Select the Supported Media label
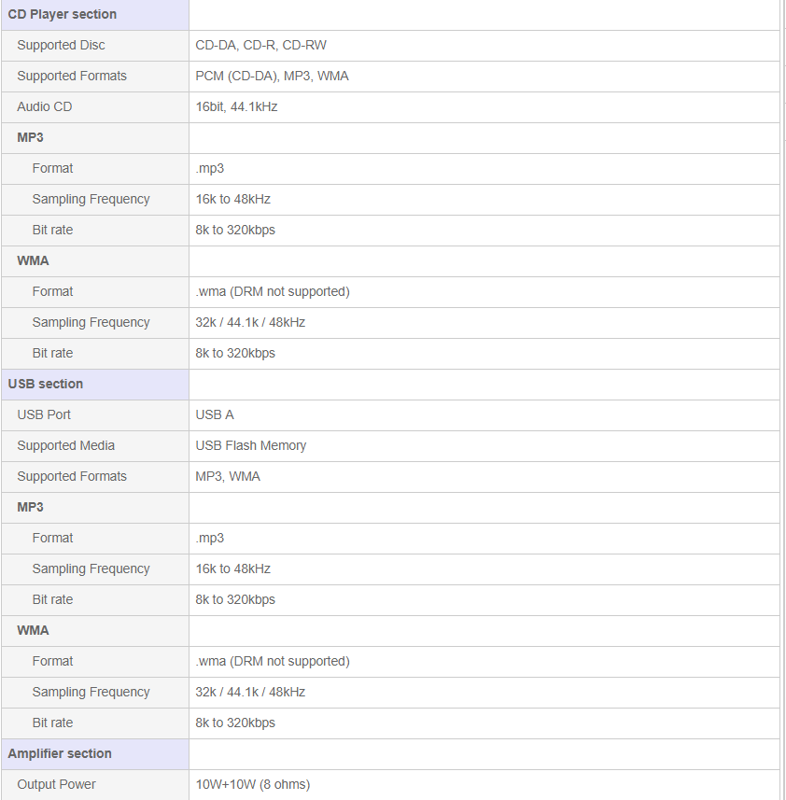 (x=65, y=445)
